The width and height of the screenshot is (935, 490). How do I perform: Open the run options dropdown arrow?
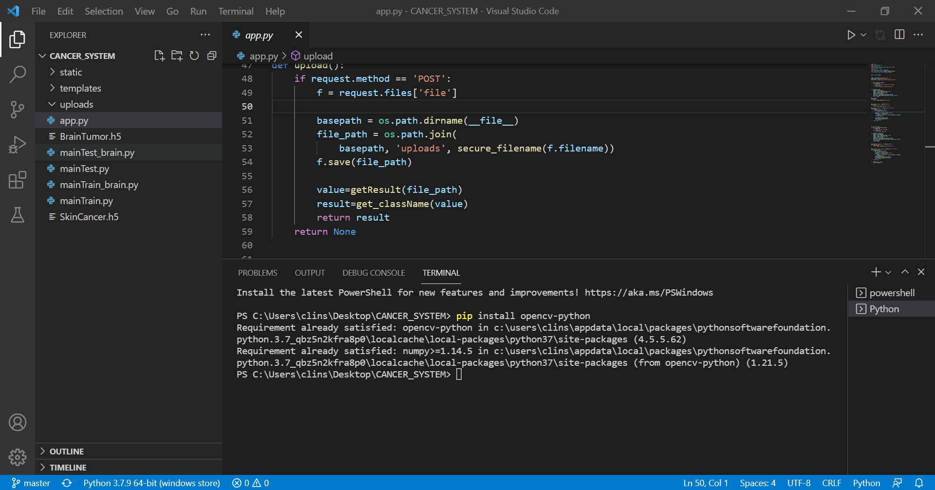pyautogui.click(x=863, y=35)
